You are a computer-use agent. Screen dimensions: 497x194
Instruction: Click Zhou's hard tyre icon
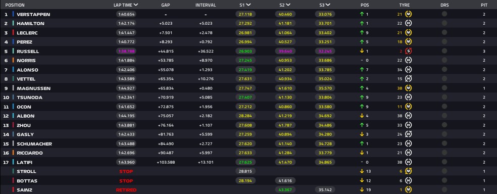click(x=409, y=125)
